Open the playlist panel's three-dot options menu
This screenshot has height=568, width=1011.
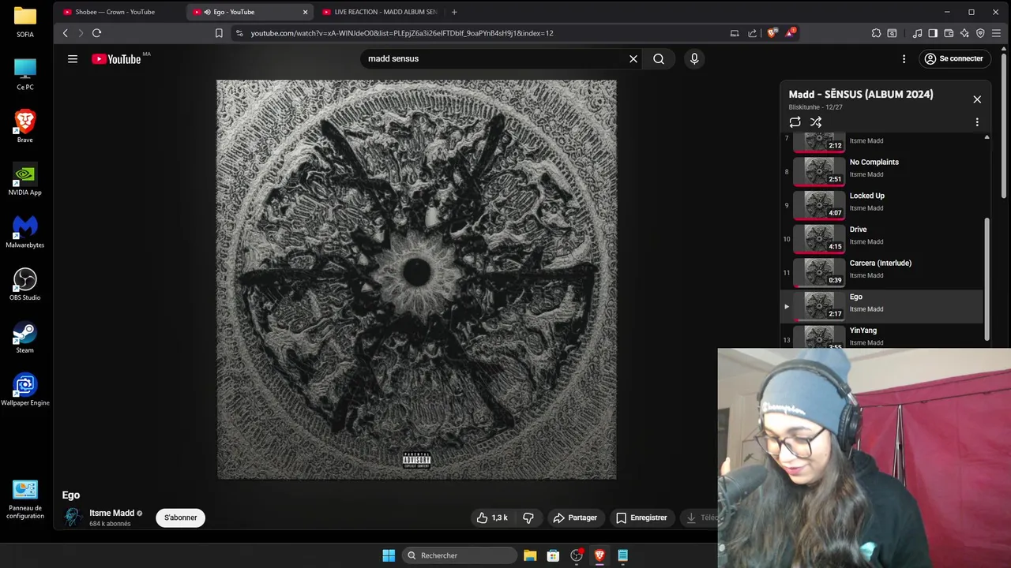(977, 122)
